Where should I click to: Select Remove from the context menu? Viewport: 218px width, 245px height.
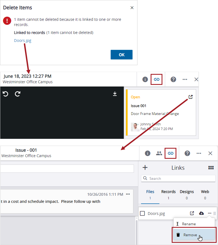190,235
